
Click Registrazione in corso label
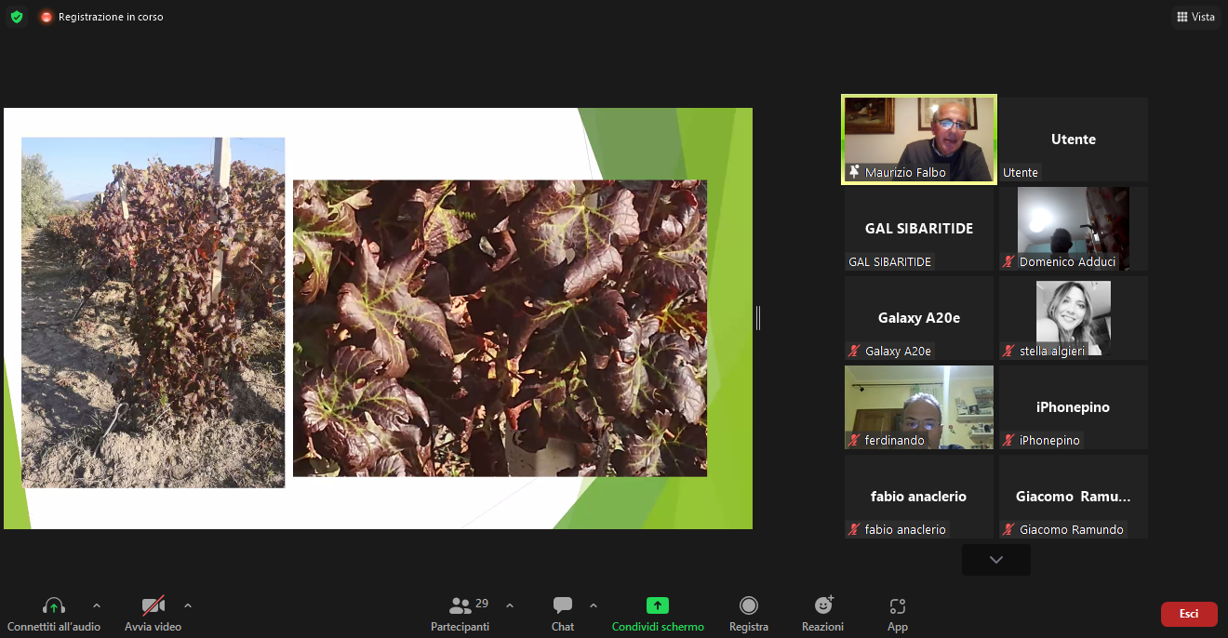pyautogui.click(x=111, y=17)
